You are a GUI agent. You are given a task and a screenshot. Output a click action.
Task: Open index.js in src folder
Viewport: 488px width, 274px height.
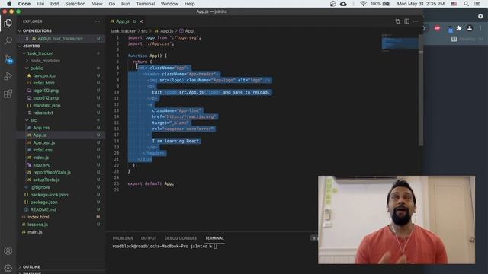click(40, 158)
